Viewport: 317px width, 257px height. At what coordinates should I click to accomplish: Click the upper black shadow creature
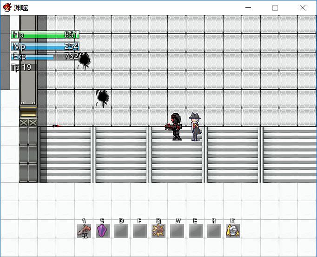click(x=84, y=61)
